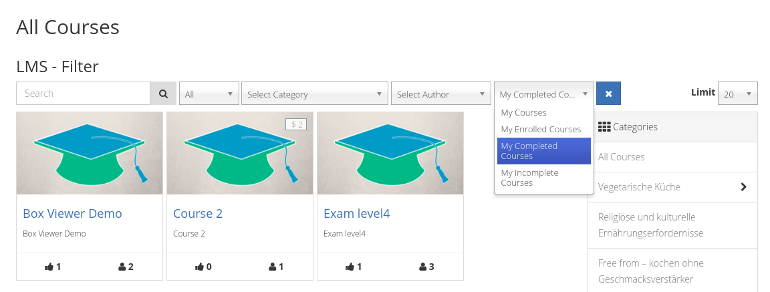
Task: Open the Select Author dropdown
Action: pos(440,94)
